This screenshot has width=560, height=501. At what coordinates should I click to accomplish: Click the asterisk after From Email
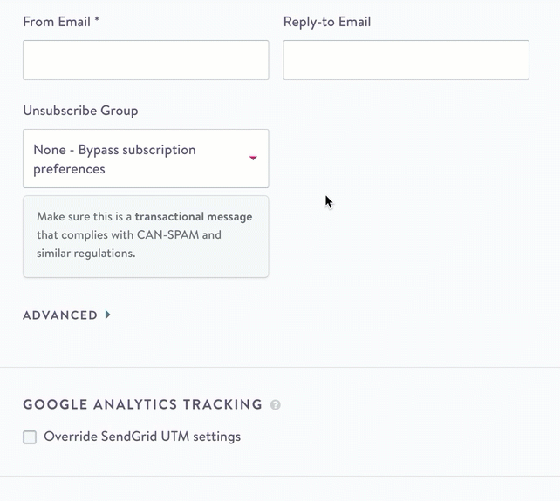click(x=97, y=19)
